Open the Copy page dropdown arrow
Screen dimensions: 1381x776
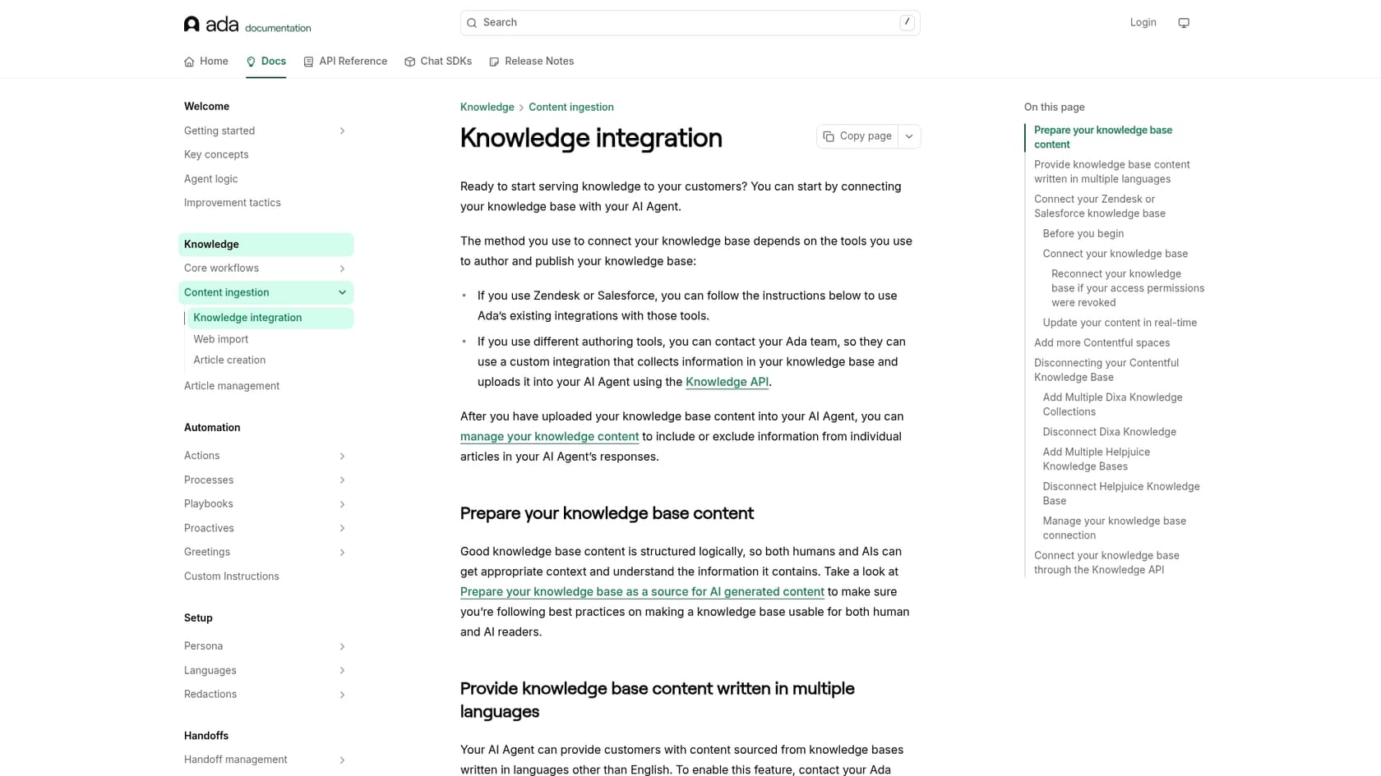[x=909, y=136]
